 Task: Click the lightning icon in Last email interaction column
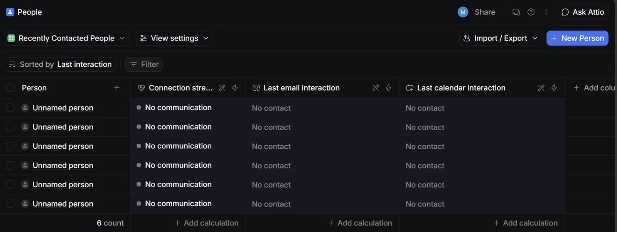click(x=388, y=88)
